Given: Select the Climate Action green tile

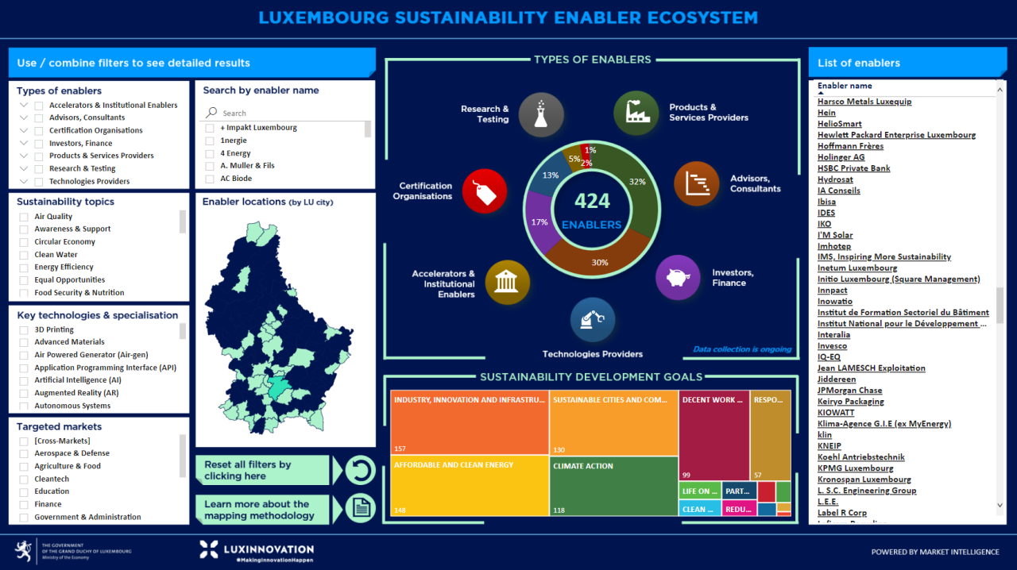Looking at the screenshot, I should pos(614,486).
